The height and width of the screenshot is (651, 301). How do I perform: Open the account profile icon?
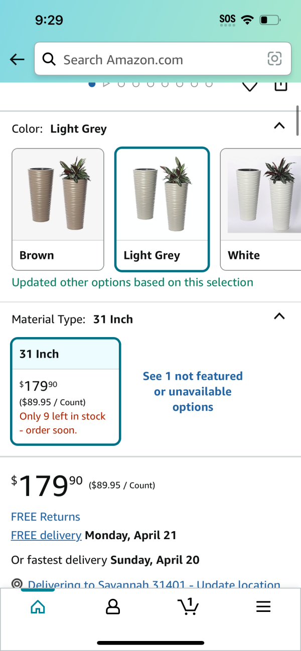click(113, 607)
